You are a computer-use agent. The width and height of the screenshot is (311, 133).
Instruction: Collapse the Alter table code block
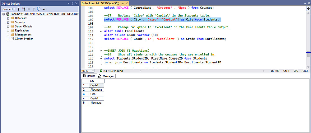click(x=100, y=31)
